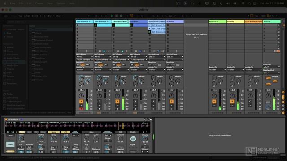This screenshot has width=287, height=161.
Task: Solo track 1 with its S button
Action: coord(81,106)
